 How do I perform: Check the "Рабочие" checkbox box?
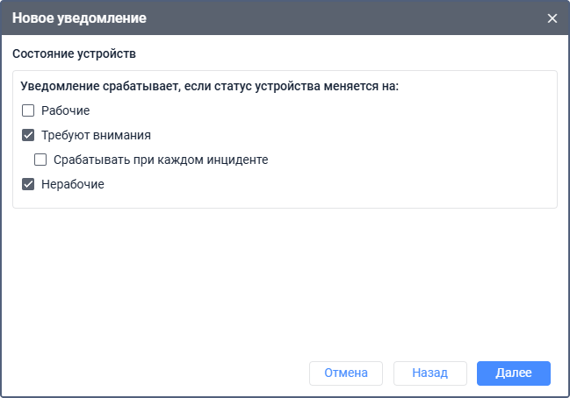click(x=28, y=111)
